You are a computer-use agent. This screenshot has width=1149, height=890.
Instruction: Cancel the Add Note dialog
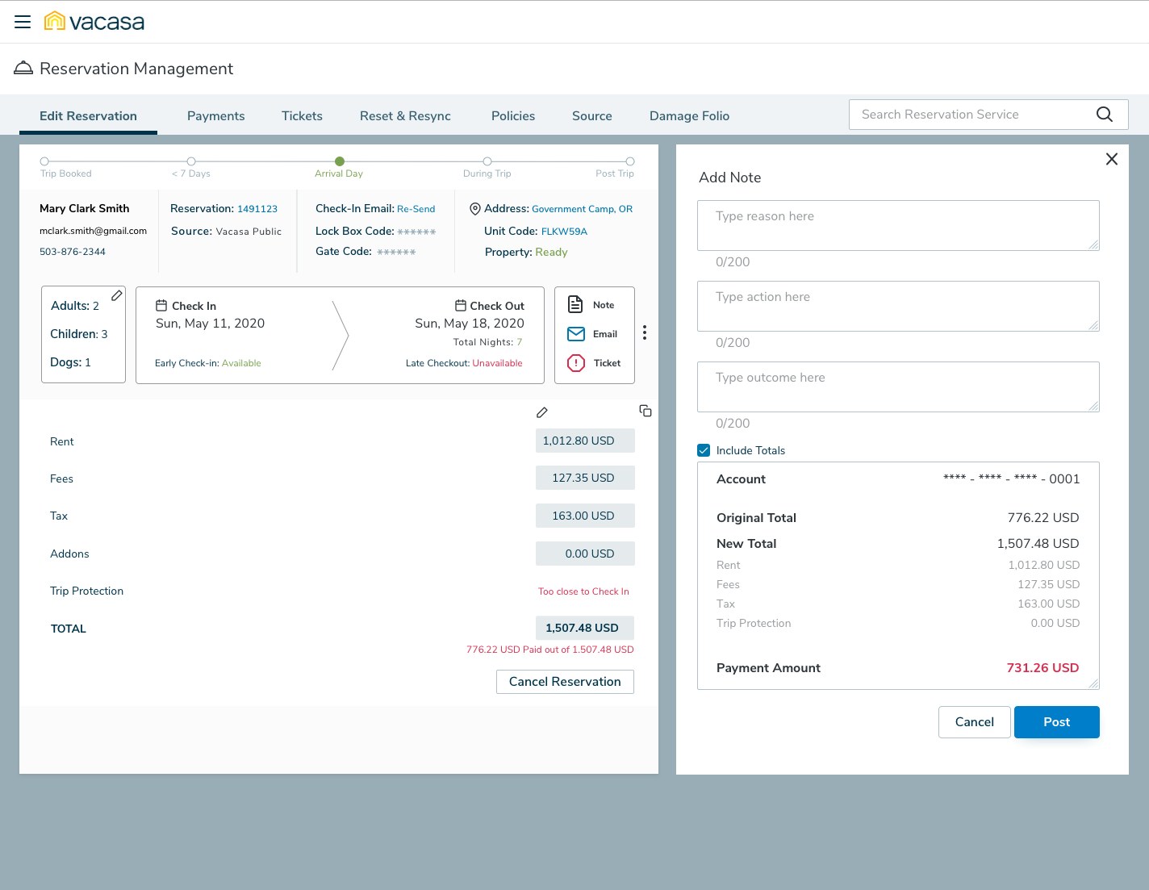point(975,722)
